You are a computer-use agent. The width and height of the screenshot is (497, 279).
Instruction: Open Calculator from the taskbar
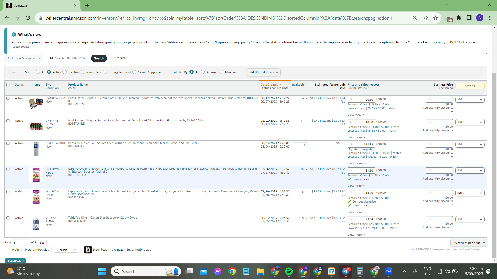tap(360, 271)
